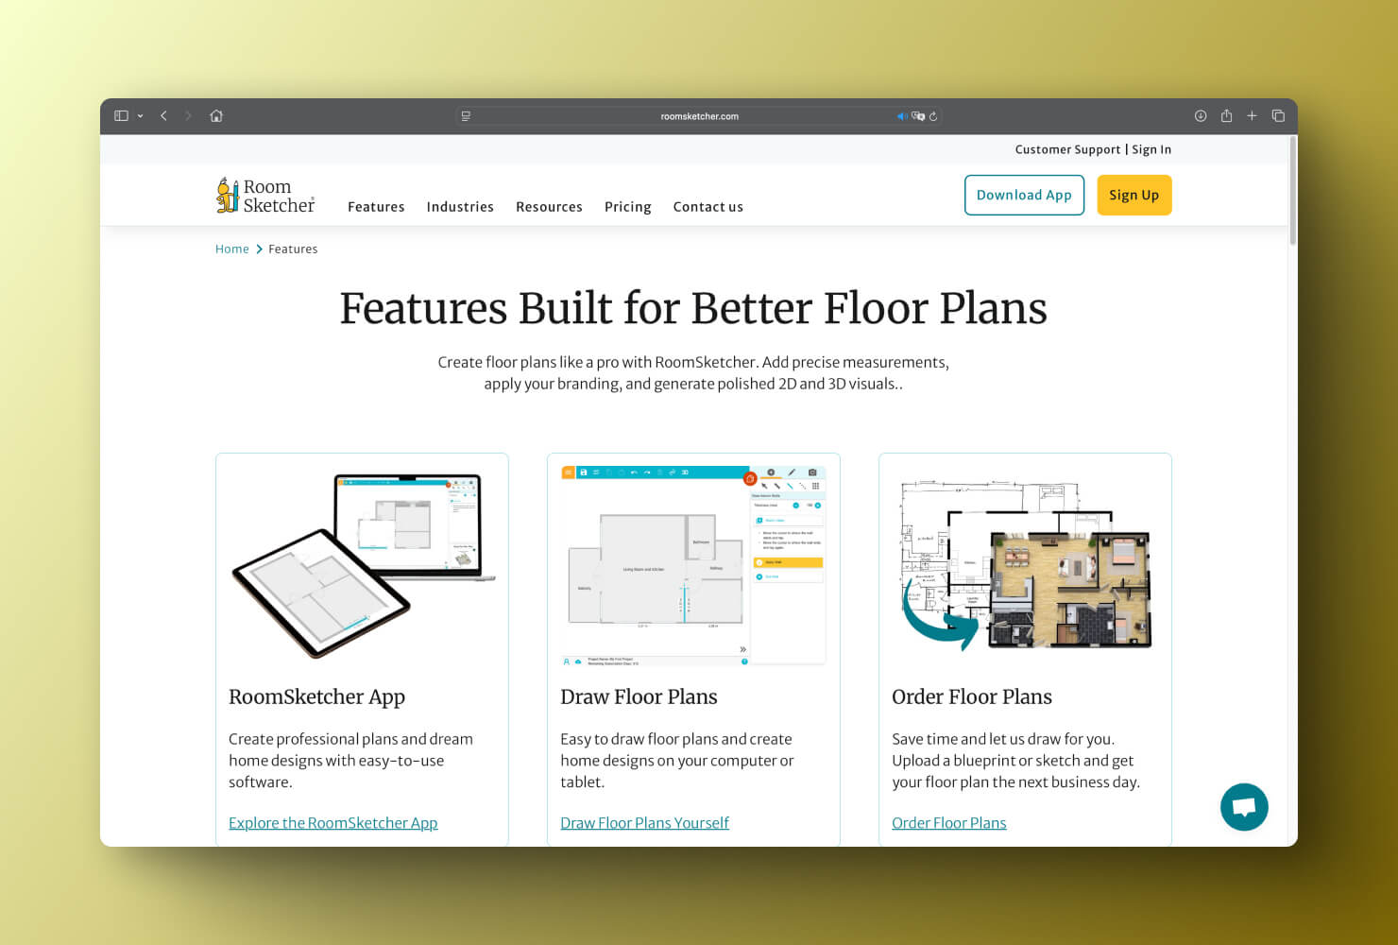Click the translate icon in address bar
The width and height of the screenshot is (1398, 945).
coord(918,116)
